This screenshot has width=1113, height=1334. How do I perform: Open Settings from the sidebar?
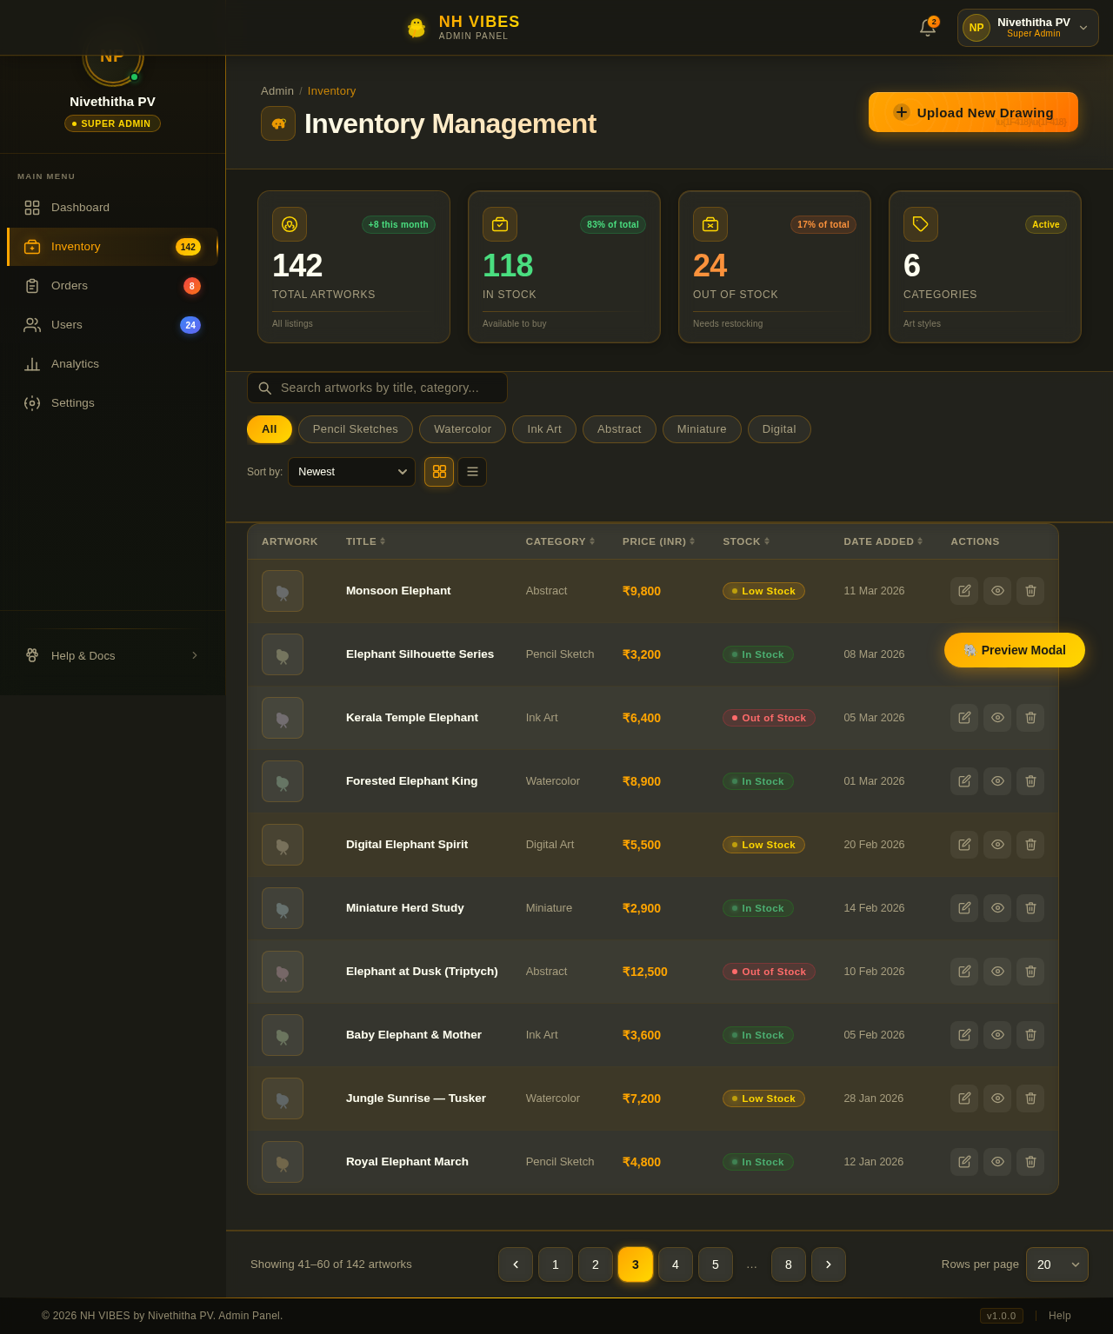(x=72, y=402)
